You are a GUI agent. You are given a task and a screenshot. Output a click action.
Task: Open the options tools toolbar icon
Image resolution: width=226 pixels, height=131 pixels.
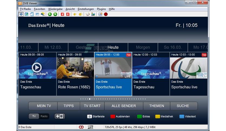pyautogui.click(x=100, y=14)
